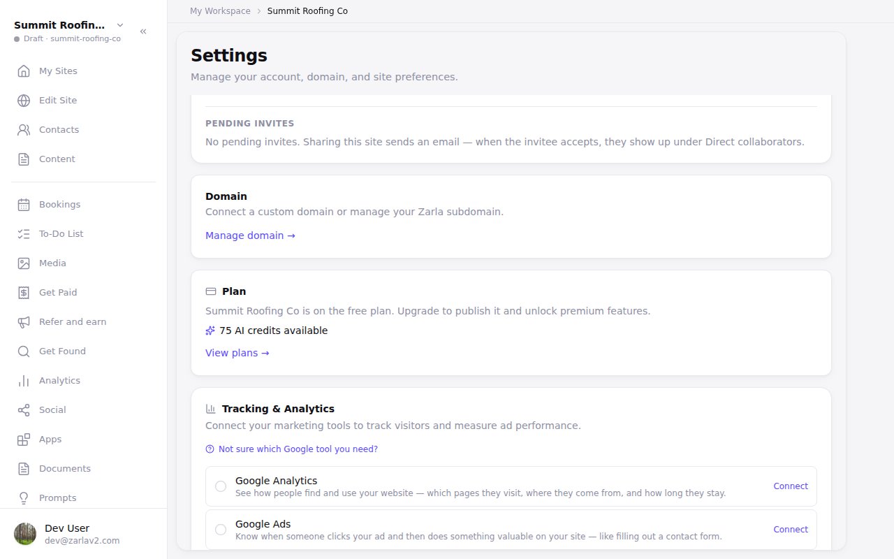Open the View plans link
Screen dimensions: 894x559
[237, 353]
